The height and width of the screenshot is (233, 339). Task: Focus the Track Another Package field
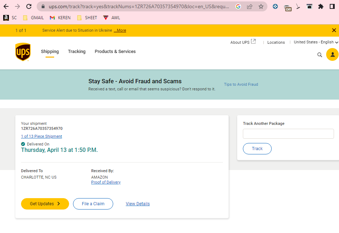[288, 134]
